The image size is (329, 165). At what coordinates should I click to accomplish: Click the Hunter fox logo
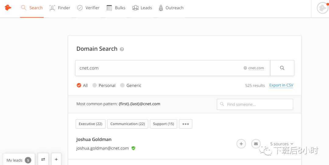(x=8, y=8)
